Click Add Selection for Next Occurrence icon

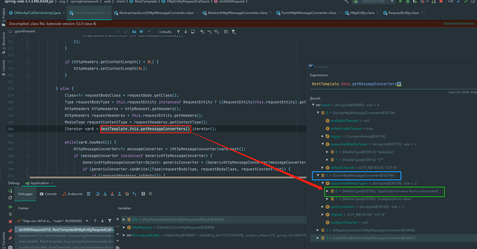click(202, 32)
